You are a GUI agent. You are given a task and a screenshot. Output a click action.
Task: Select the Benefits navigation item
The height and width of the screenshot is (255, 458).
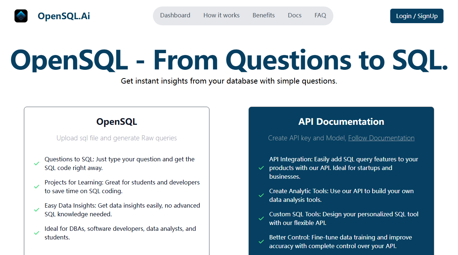(x=263, y=16)
